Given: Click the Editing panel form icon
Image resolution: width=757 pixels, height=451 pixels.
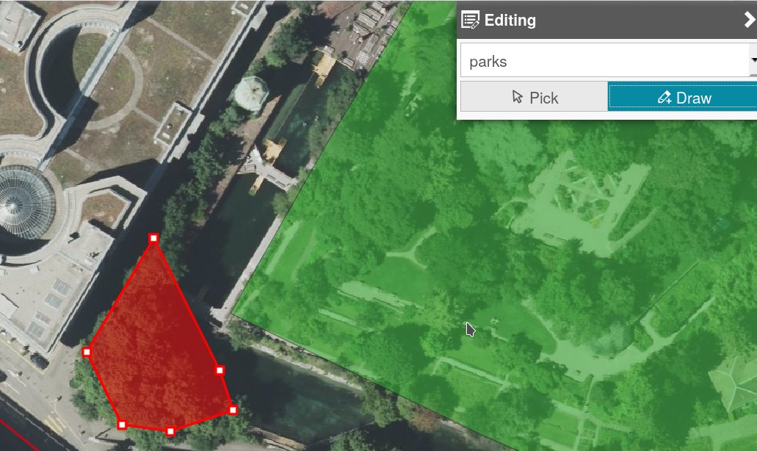Looking at the screenshot, I should [x=470, y=20].
